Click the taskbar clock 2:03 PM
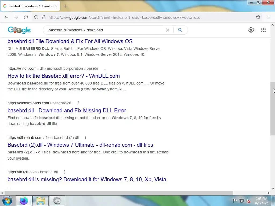The width and height of the screenshot is (275, 206). (261, 201)
